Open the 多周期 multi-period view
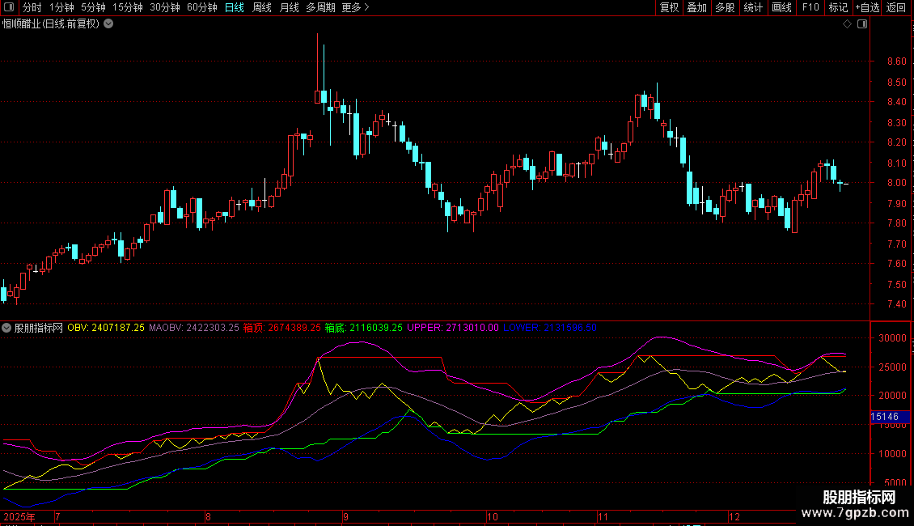This screenshot has width=914, height=526. point(321,7)
